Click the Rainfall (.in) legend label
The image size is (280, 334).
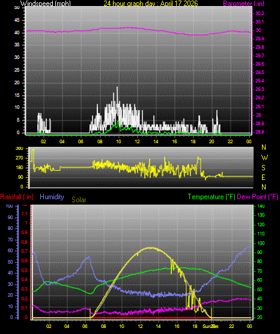click(17, 197)
